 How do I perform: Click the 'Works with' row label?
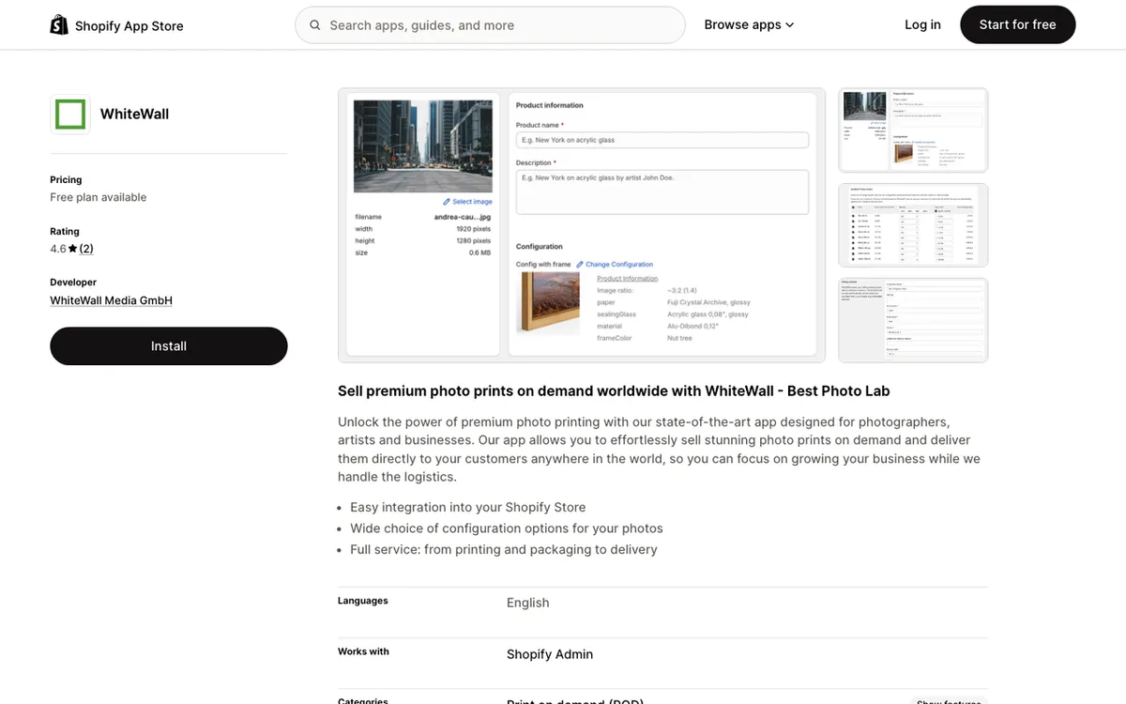click(363, 651)
